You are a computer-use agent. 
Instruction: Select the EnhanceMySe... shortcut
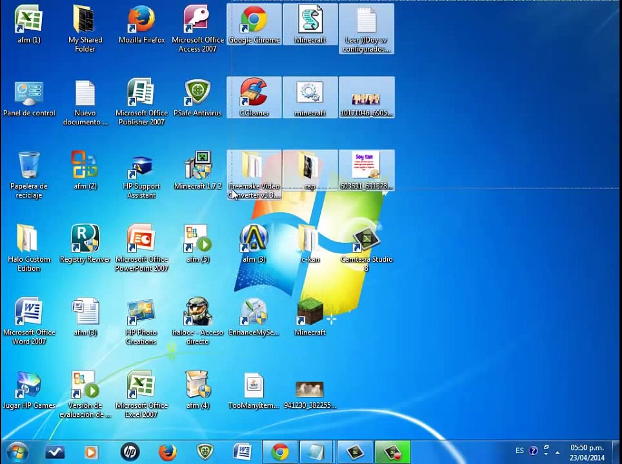point(254,317)
